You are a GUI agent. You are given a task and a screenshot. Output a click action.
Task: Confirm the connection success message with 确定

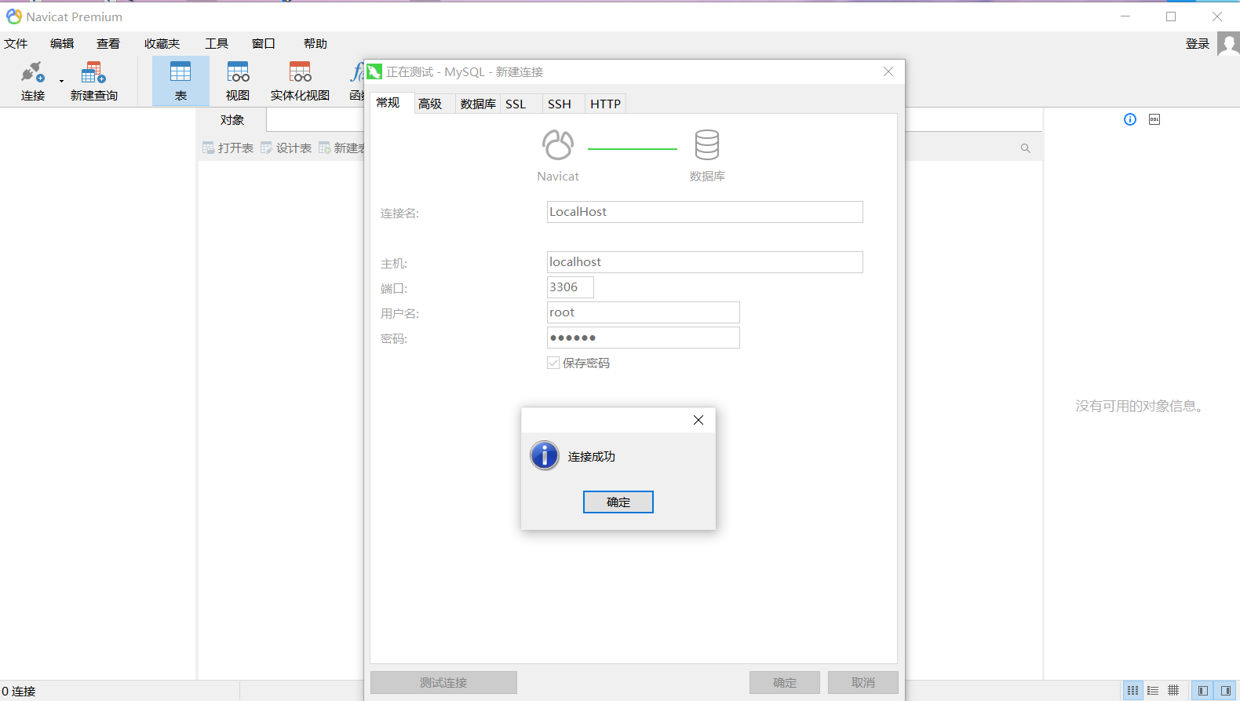pos(618,502)
